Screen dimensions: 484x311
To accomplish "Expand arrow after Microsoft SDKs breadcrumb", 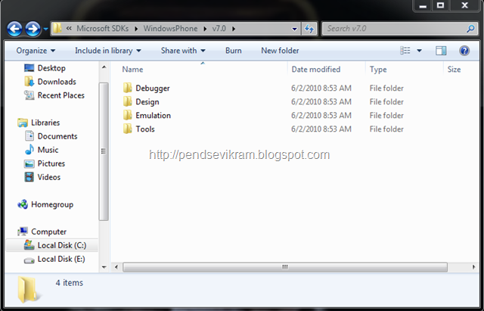I will 136,29.
